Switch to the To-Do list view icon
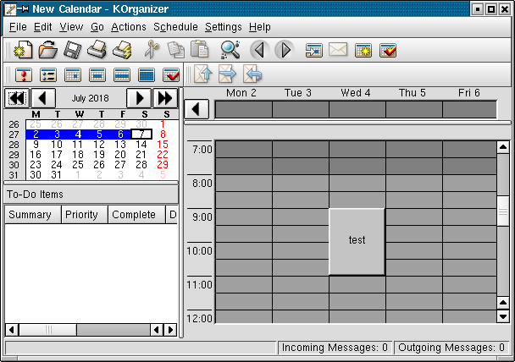515x362 pixels. coord(171,75)
